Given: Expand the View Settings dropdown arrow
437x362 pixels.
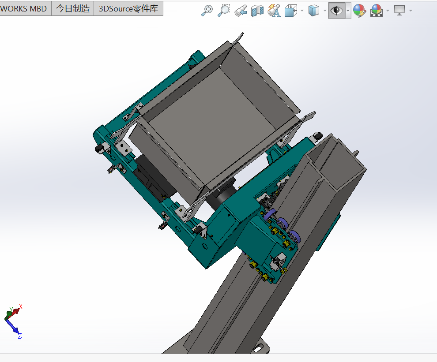Looking at the screenshot, I should click(x=411, y=11).
